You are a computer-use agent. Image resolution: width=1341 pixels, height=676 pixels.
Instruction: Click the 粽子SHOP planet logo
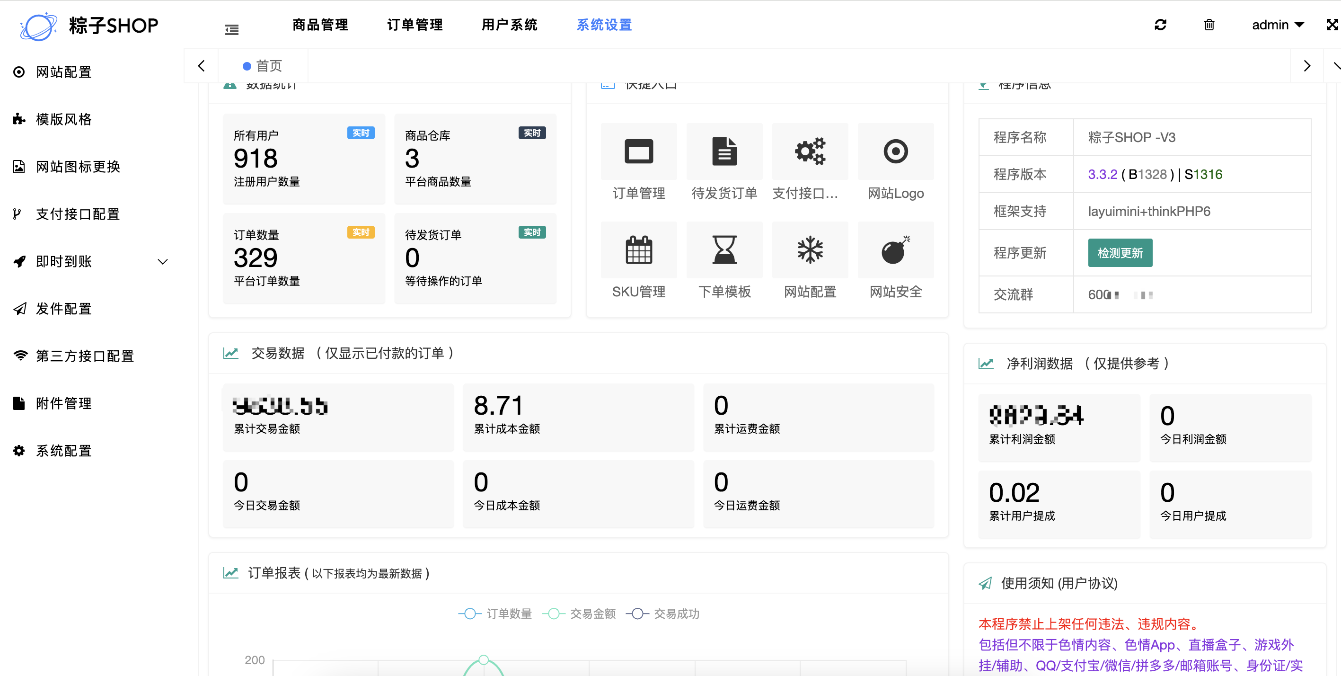pos(38,26)
